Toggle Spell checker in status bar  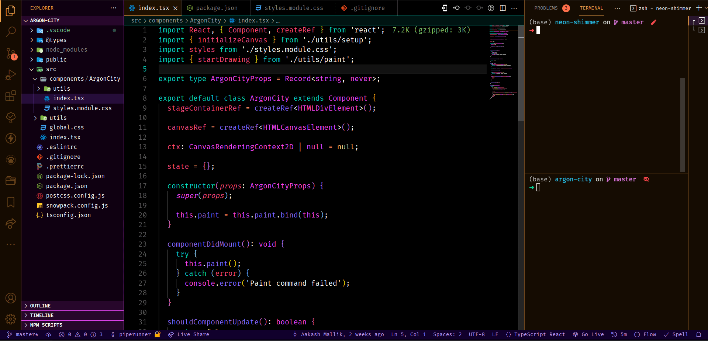pos(676,335)
